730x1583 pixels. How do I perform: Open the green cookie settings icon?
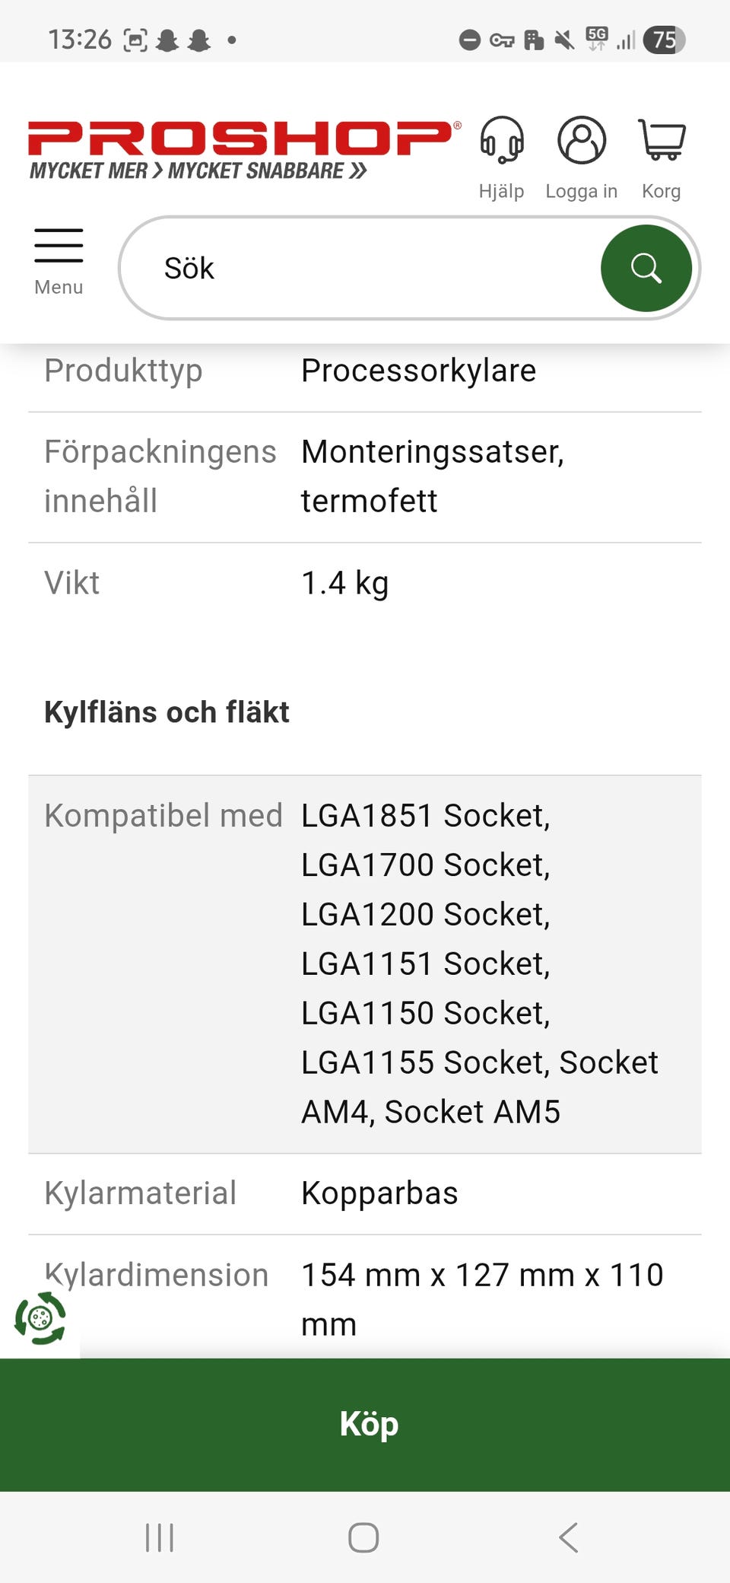coord(40,1318)
